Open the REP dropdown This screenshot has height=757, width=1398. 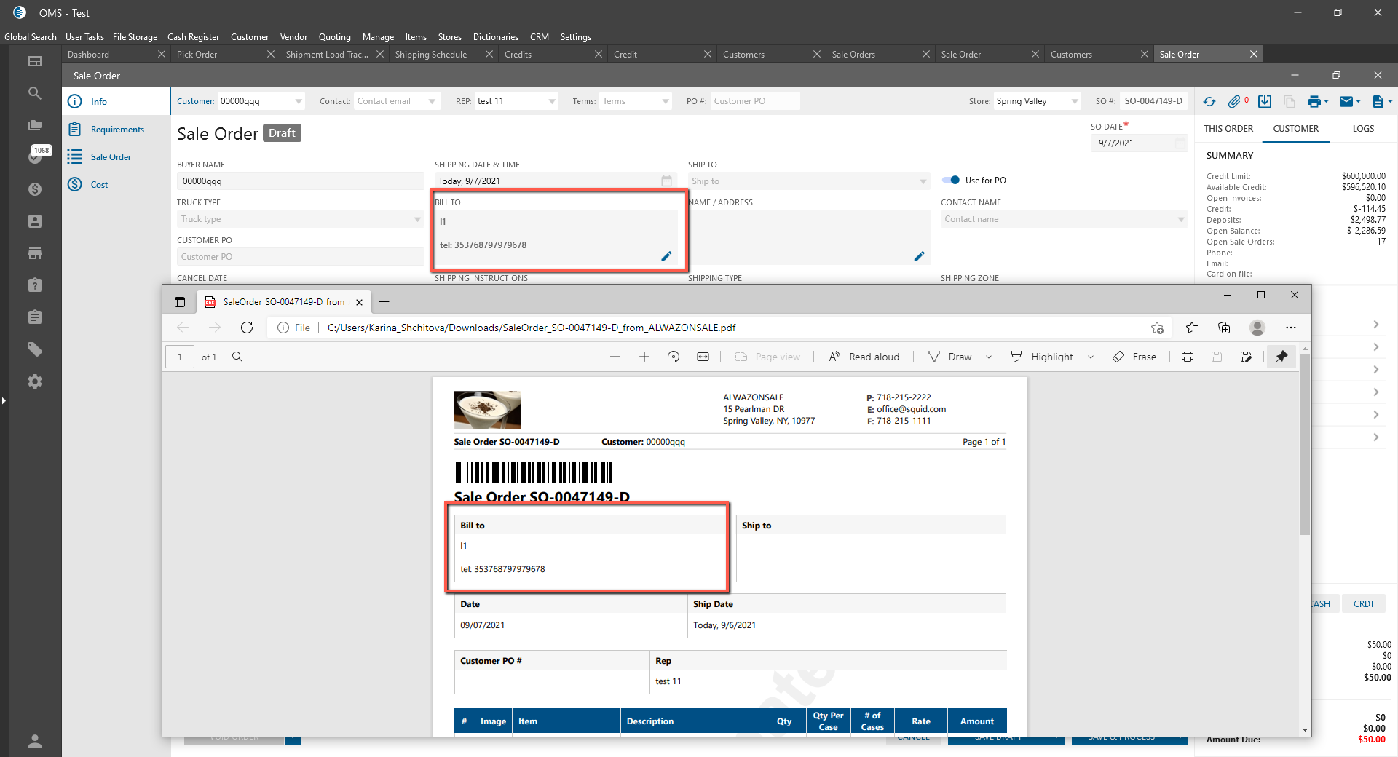pos(551,101)
